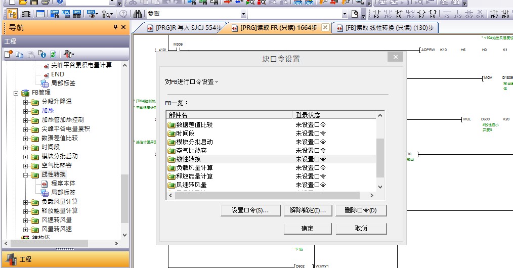Click the F8 application instruction symbol

(x=433, y=14)
